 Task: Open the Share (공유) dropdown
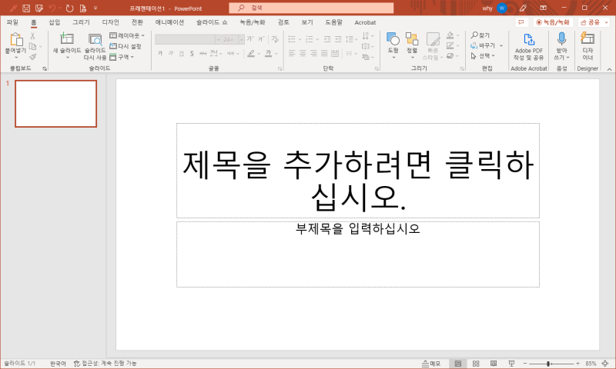click(x=593, y=22)
